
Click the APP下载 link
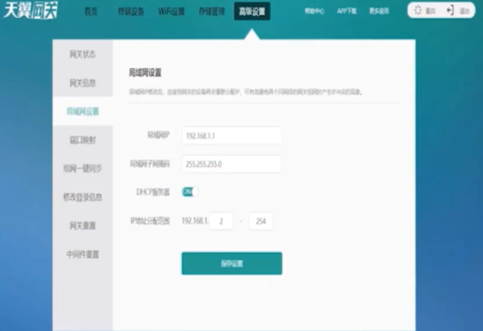tap(346, 12)
